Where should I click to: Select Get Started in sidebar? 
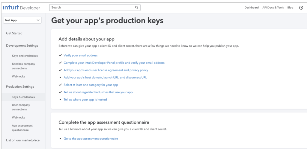(x=14, y=33)
